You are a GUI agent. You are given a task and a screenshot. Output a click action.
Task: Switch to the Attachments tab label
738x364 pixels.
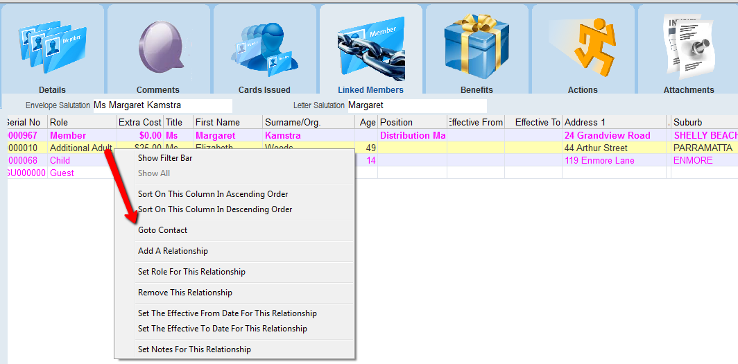689,90
